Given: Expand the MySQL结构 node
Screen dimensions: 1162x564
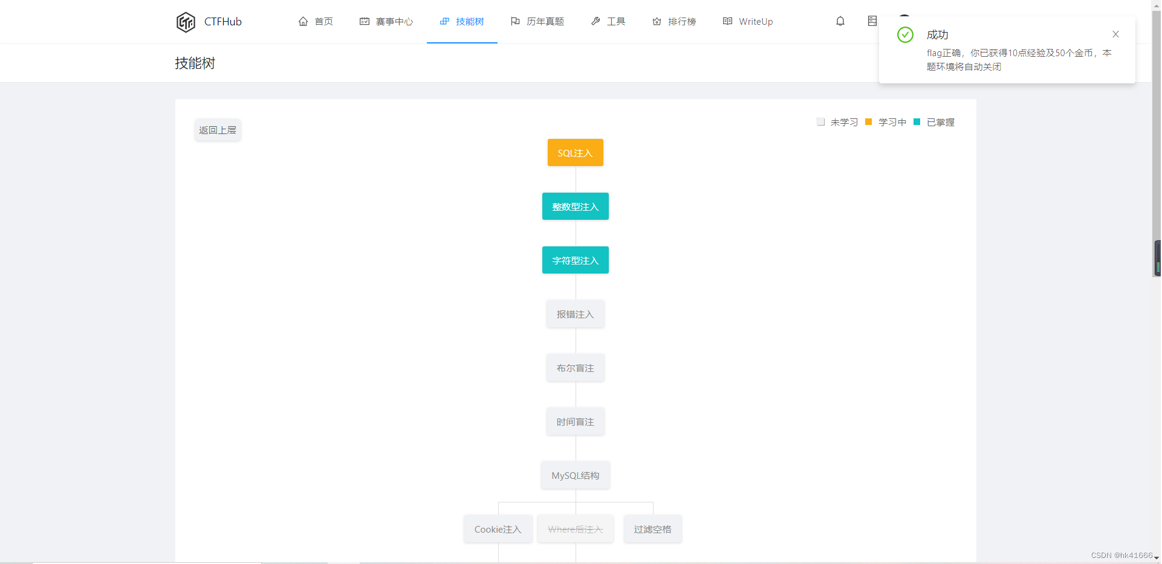Looking at the screenshot, I should pos(575,475).
